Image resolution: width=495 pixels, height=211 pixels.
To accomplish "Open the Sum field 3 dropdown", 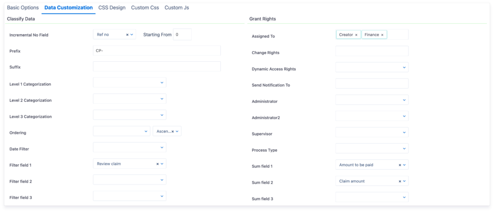I will coord(372,197).
